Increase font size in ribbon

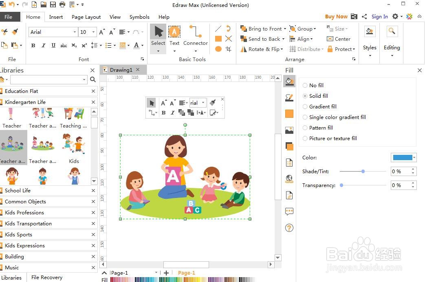click(102, 32)
